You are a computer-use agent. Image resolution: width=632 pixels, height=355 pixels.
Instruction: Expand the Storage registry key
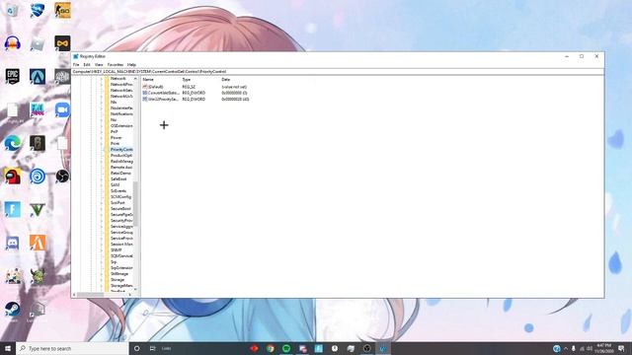102,280
